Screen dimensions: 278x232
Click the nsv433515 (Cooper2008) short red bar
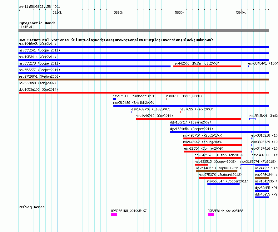tap(201, 165)
